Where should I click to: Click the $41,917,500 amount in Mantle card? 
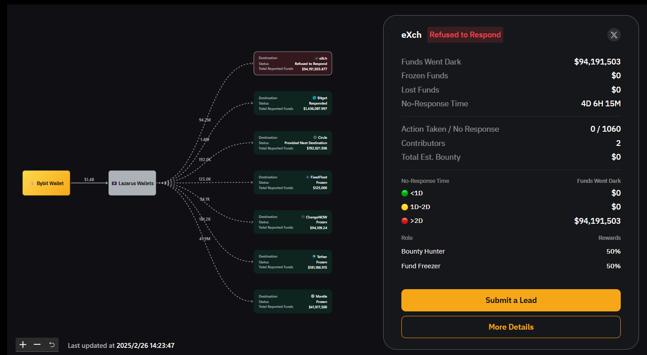[x=318, y=307]
